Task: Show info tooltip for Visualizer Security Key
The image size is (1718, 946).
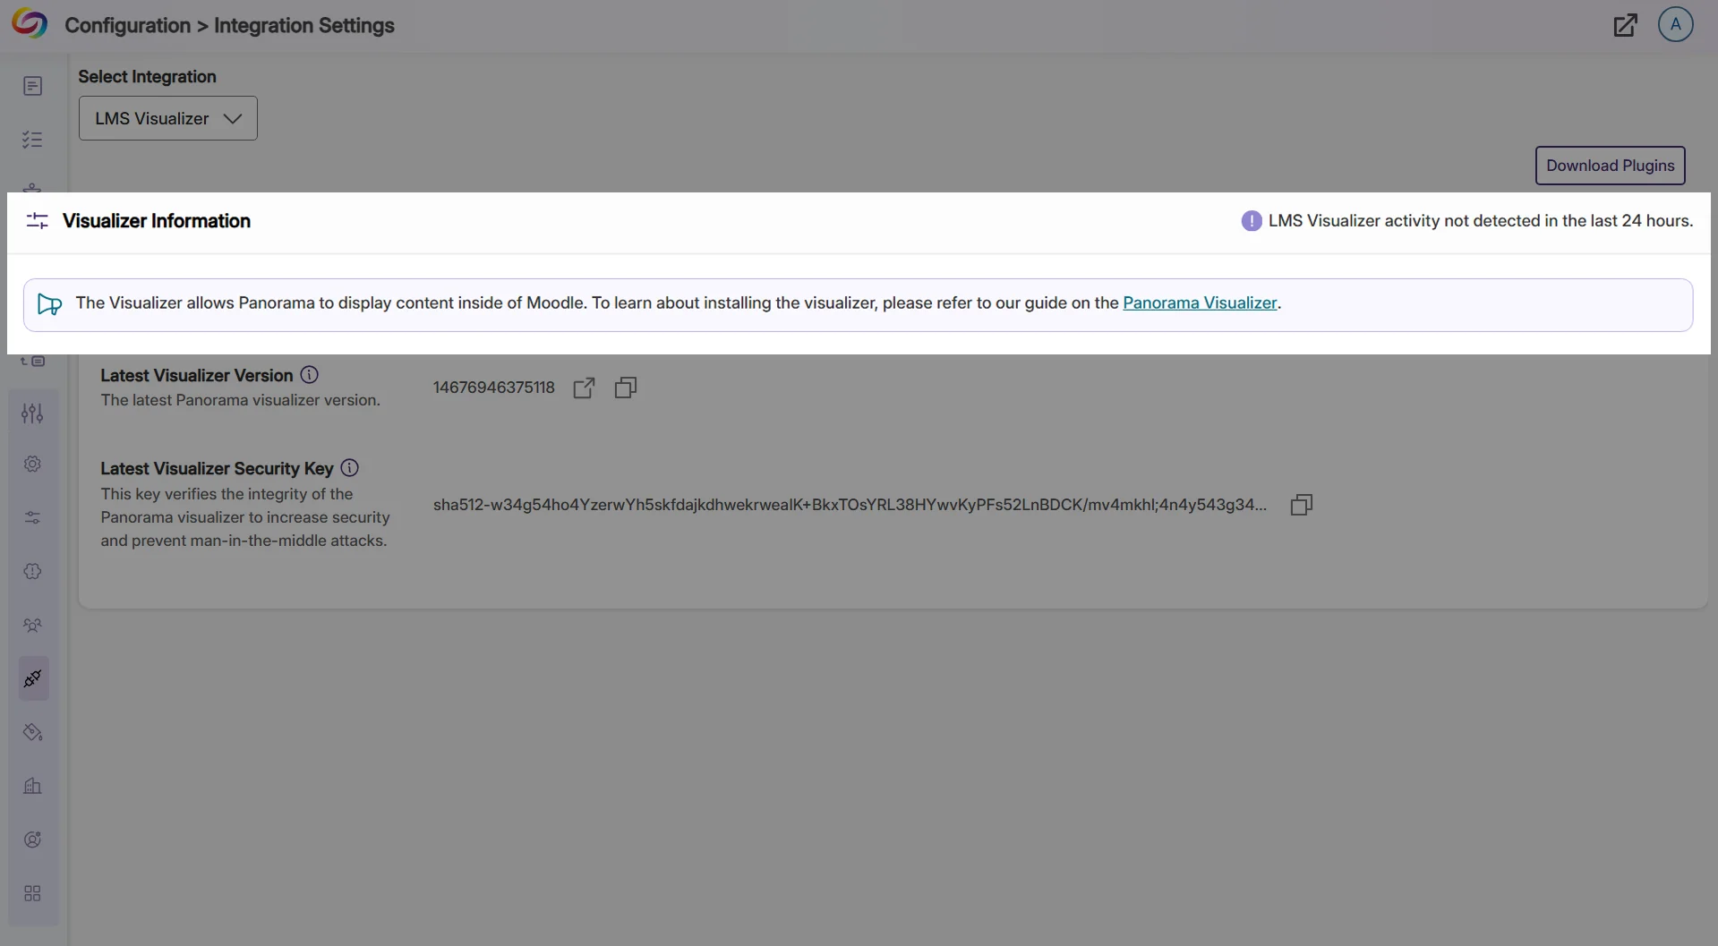Action: coord(350,468)
